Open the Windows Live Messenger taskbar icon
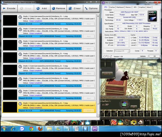 (58, 129)
